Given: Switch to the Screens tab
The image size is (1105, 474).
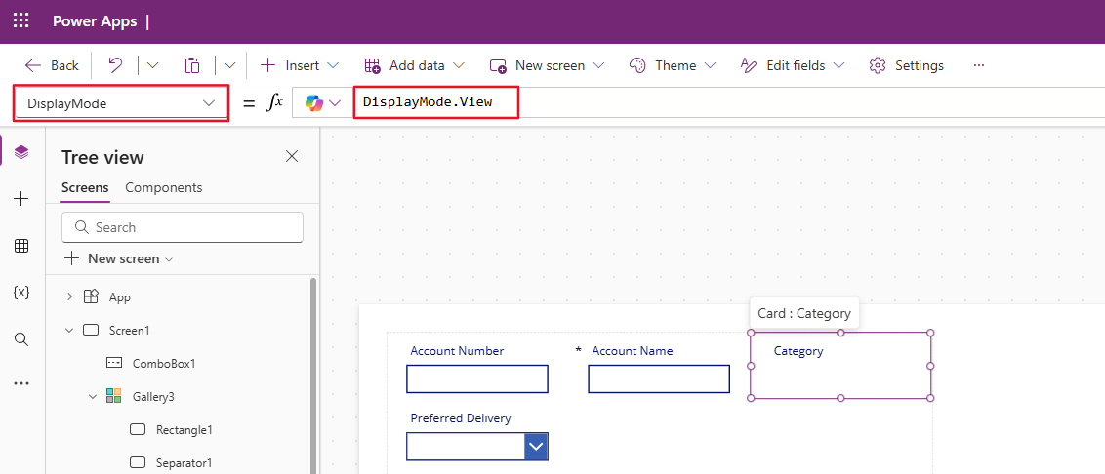Looking at the screenshot, I should coord(85,188).
